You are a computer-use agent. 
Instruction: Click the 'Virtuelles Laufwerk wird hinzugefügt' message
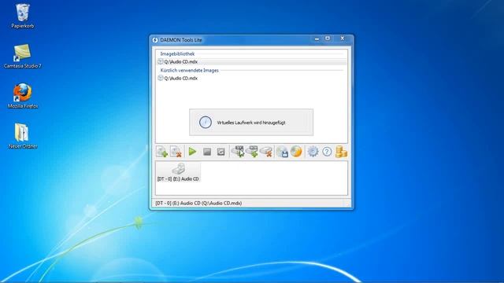251,123
